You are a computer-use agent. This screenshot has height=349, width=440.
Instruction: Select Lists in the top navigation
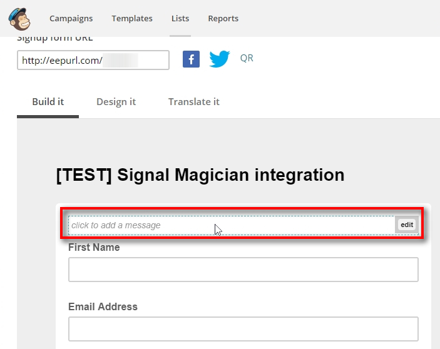180,19
